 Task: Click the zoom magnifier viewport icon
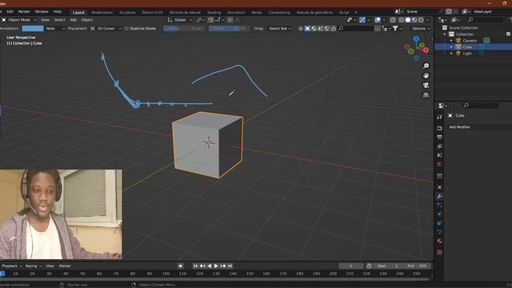tap(426, 66)
